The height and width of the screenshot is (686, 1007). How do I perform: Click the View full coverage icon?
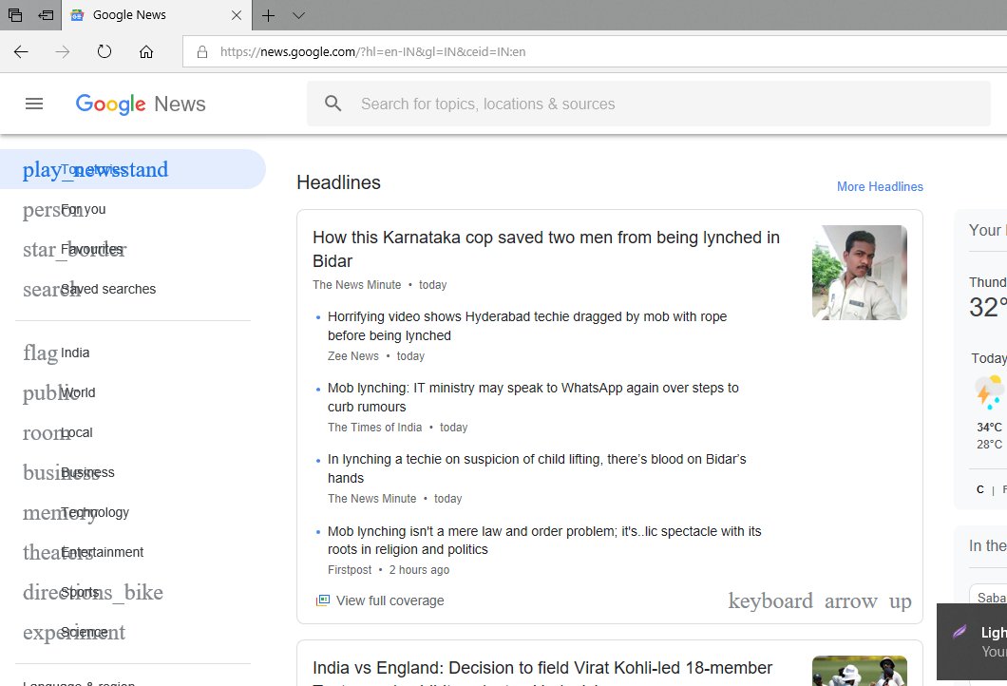click(x=322, y=600)
